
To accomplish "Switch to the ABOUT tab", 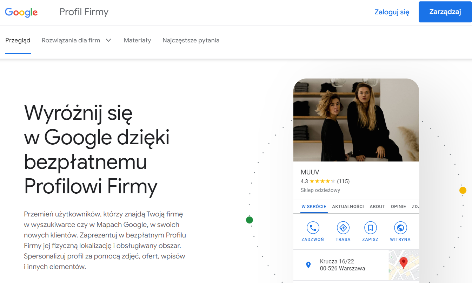I will click(x=377, y=207).
